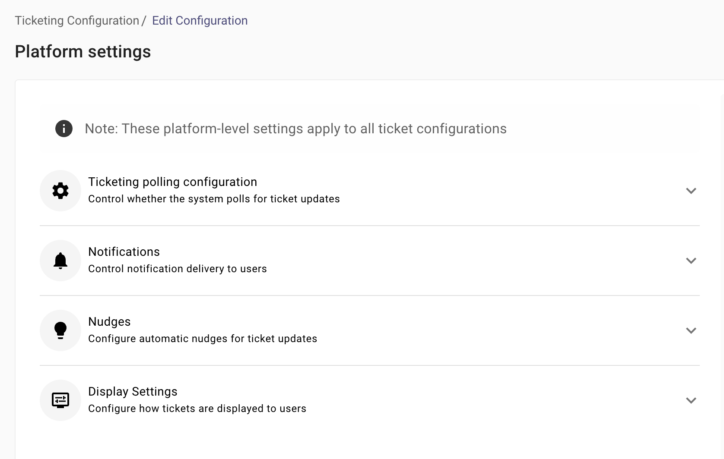Click "Configure automatic nudges" description text

(203, 339)
